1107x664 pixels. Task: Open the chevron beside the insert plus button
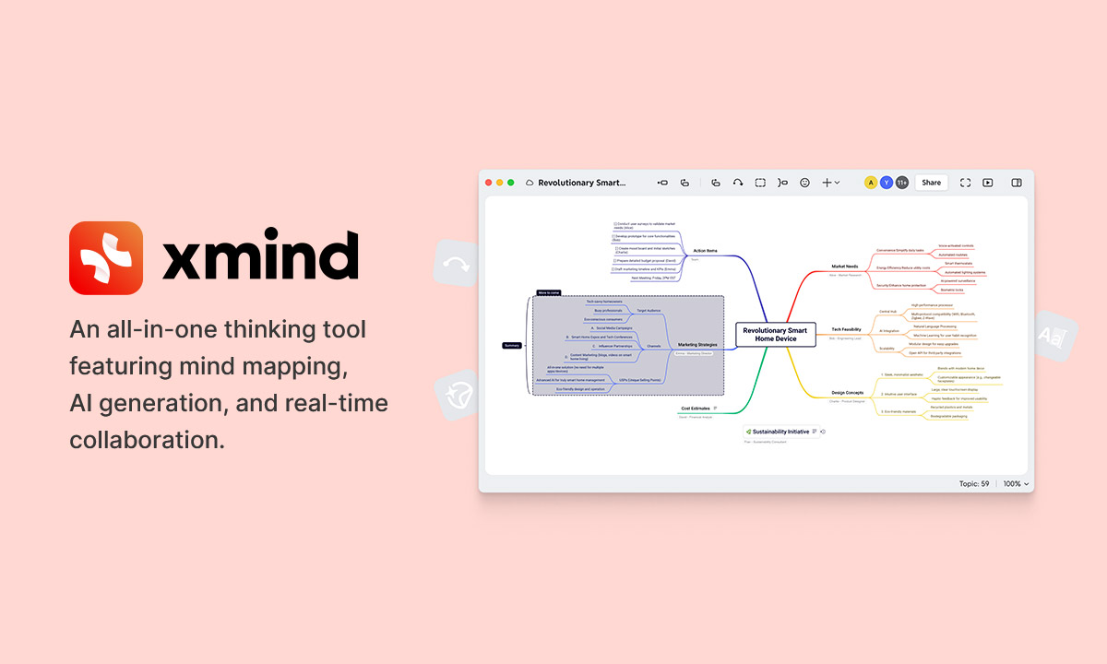click(835, 183)
